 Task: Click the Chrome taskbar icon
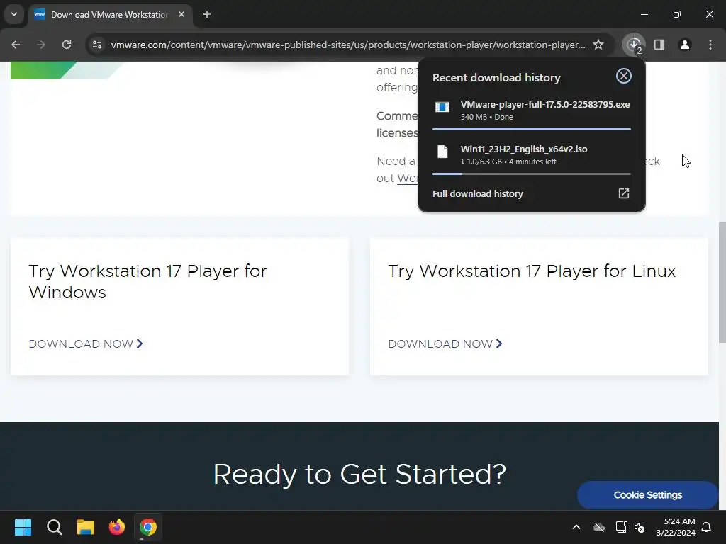pos(148,527)
